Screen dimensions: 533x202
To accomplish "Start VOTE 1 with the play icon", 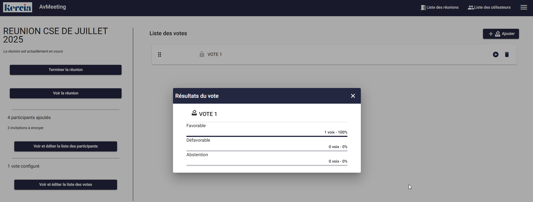I will (496, 54).
